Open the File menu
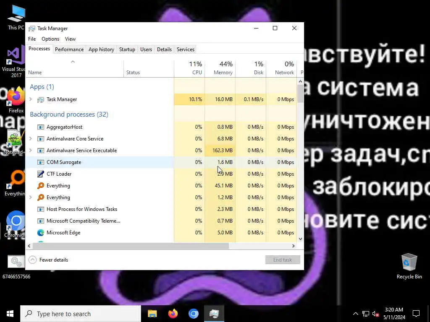This screenshot has width=430, height=322. [32, 39]
